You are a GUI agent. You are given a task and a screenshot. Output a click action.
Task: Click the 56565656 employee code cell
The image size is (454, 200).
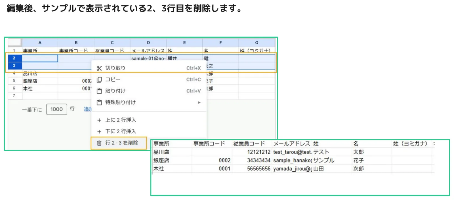click(252, 169)
